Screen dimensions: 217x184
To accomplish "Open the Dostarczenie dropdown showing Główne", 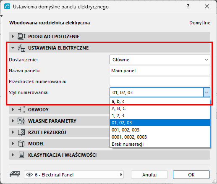I will pyautogui.click(x=160, y=60).
